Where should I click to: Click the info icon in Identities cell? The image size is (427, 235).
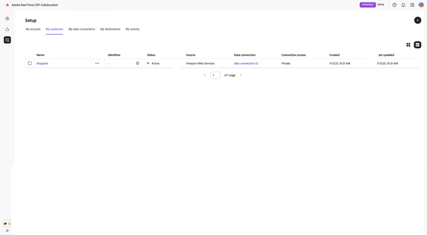[x=138, y=63]
